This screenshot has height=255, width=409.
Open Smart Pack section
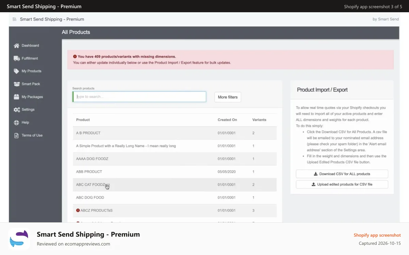coord(31,84)
